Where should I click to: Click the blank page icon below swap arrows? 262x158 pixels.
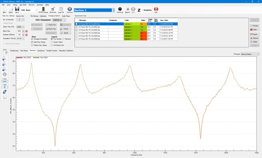coord(5,97)
